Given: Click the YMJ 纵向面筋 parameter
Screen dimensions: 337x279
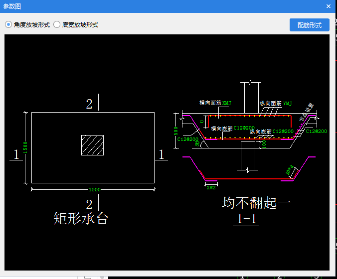Looking at the screenshot, I should click(x=288, y=104).
